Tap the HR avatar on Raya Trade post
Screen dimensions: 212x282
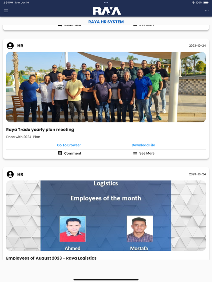click(x=10, y=46)
